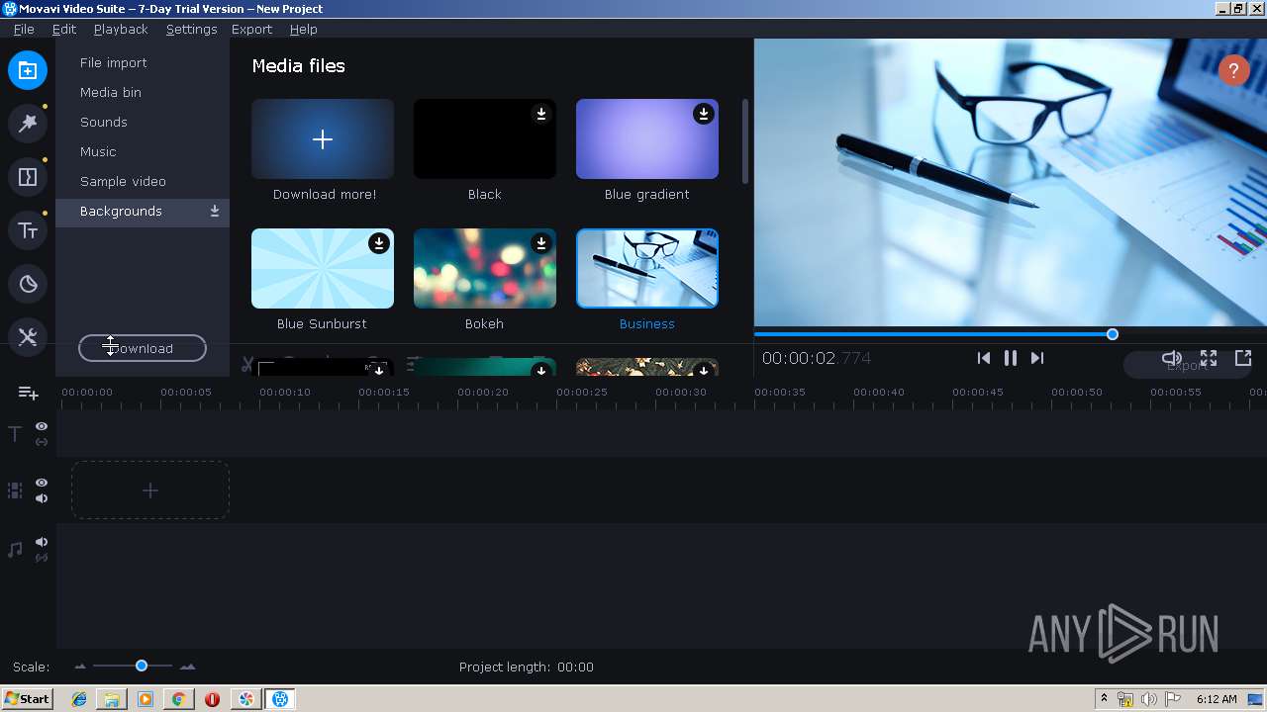This screenshot has width=1267, height=712.
Task: Click the timeline Scale slider handle
Action: pos(142,667)
